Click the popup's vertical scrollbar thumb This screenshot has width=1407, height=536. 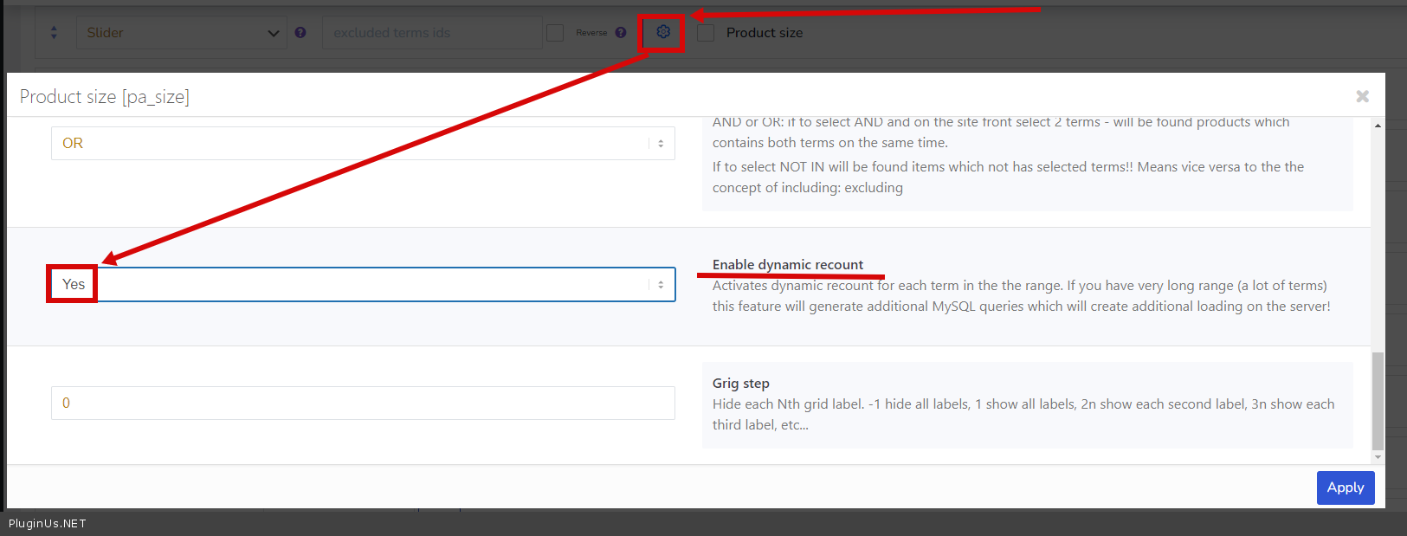pos(1378,401)
